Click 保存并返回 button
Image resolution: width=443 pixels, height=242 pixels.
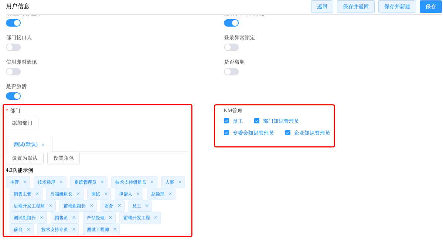[x=355, y=7]
